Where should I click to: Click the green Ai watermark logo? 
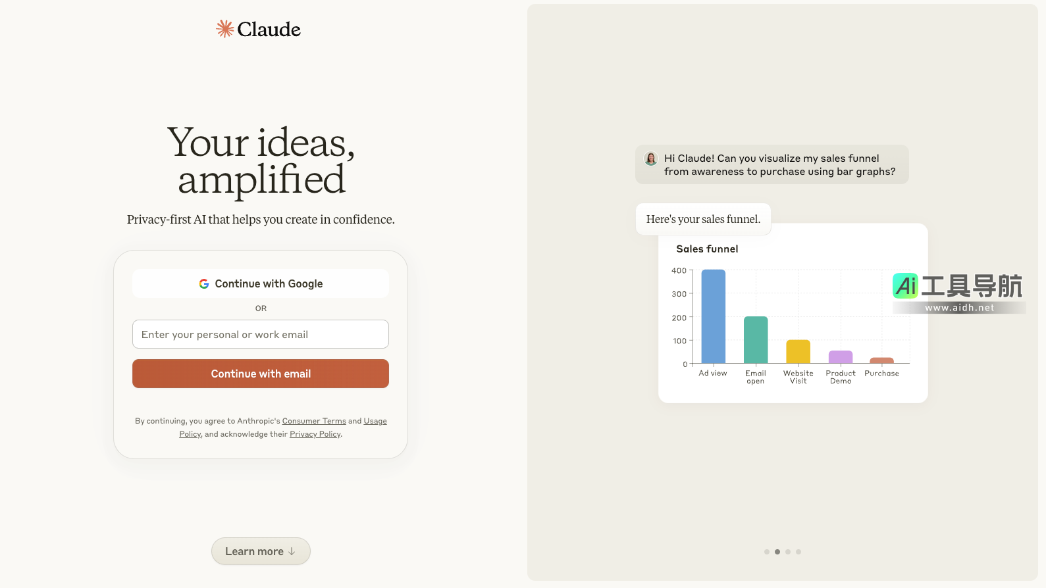(906, 286)
